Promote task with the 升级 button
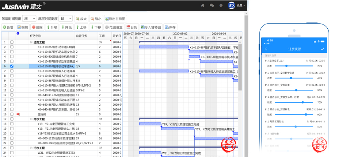 click(x=52, y=27)
